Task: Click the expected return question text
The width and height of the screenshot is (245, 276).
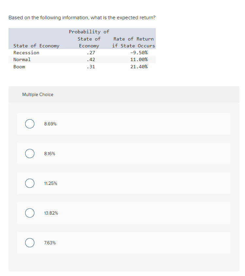Action: click(x=82, y=18)
